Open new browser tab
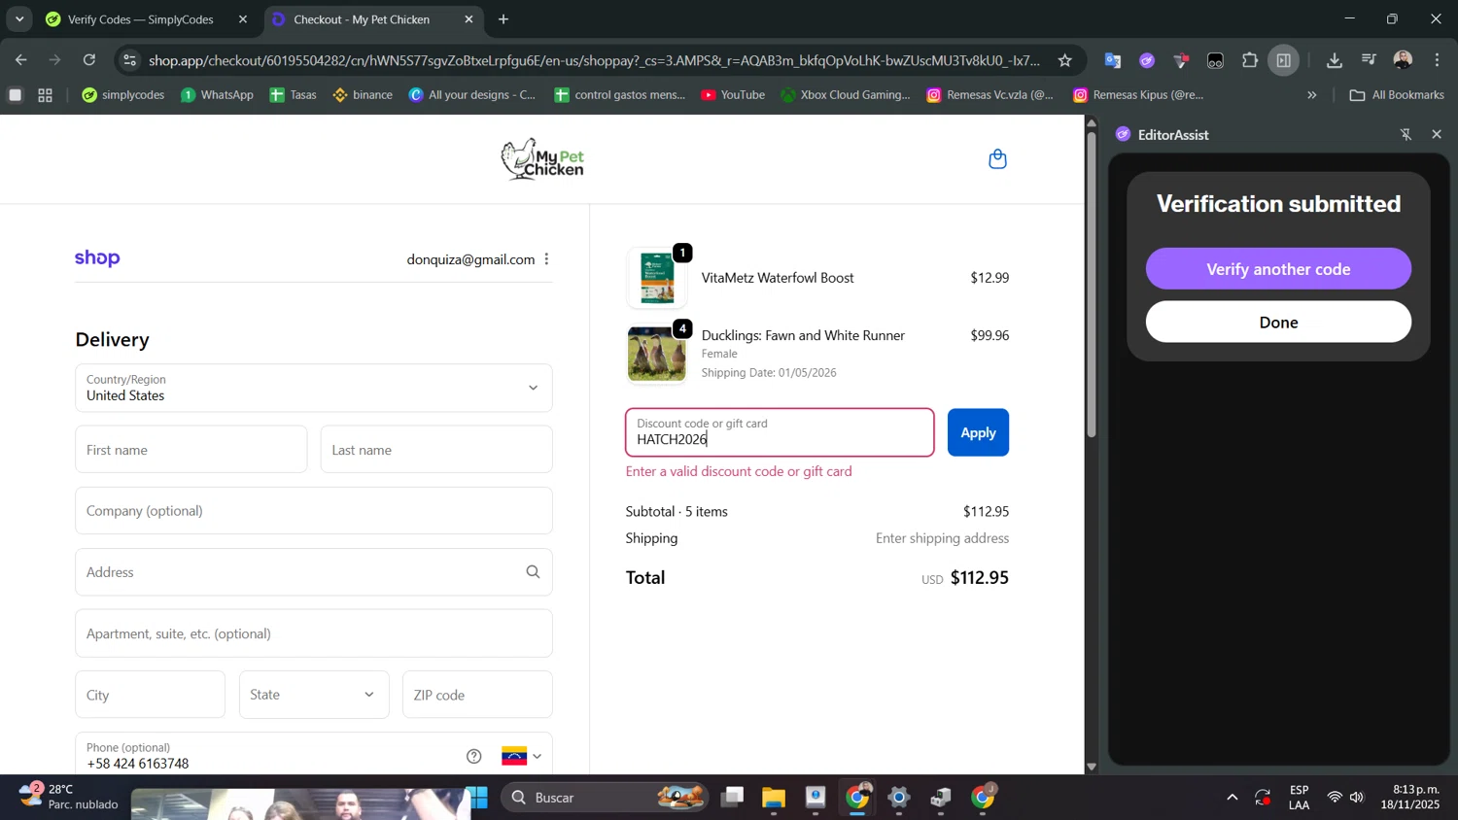 503,19
